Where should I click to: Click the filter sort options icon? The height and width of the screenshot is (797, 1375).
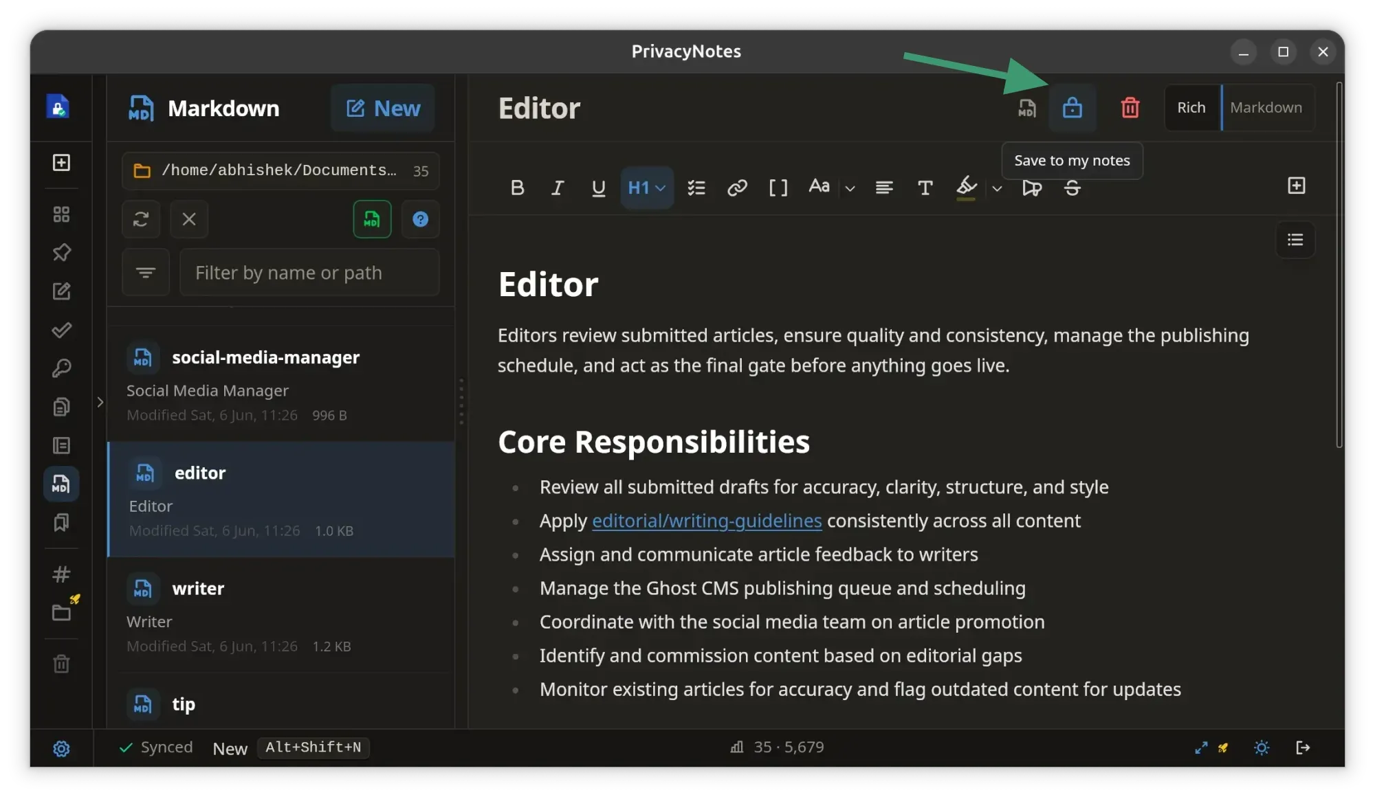click(145, 273)
